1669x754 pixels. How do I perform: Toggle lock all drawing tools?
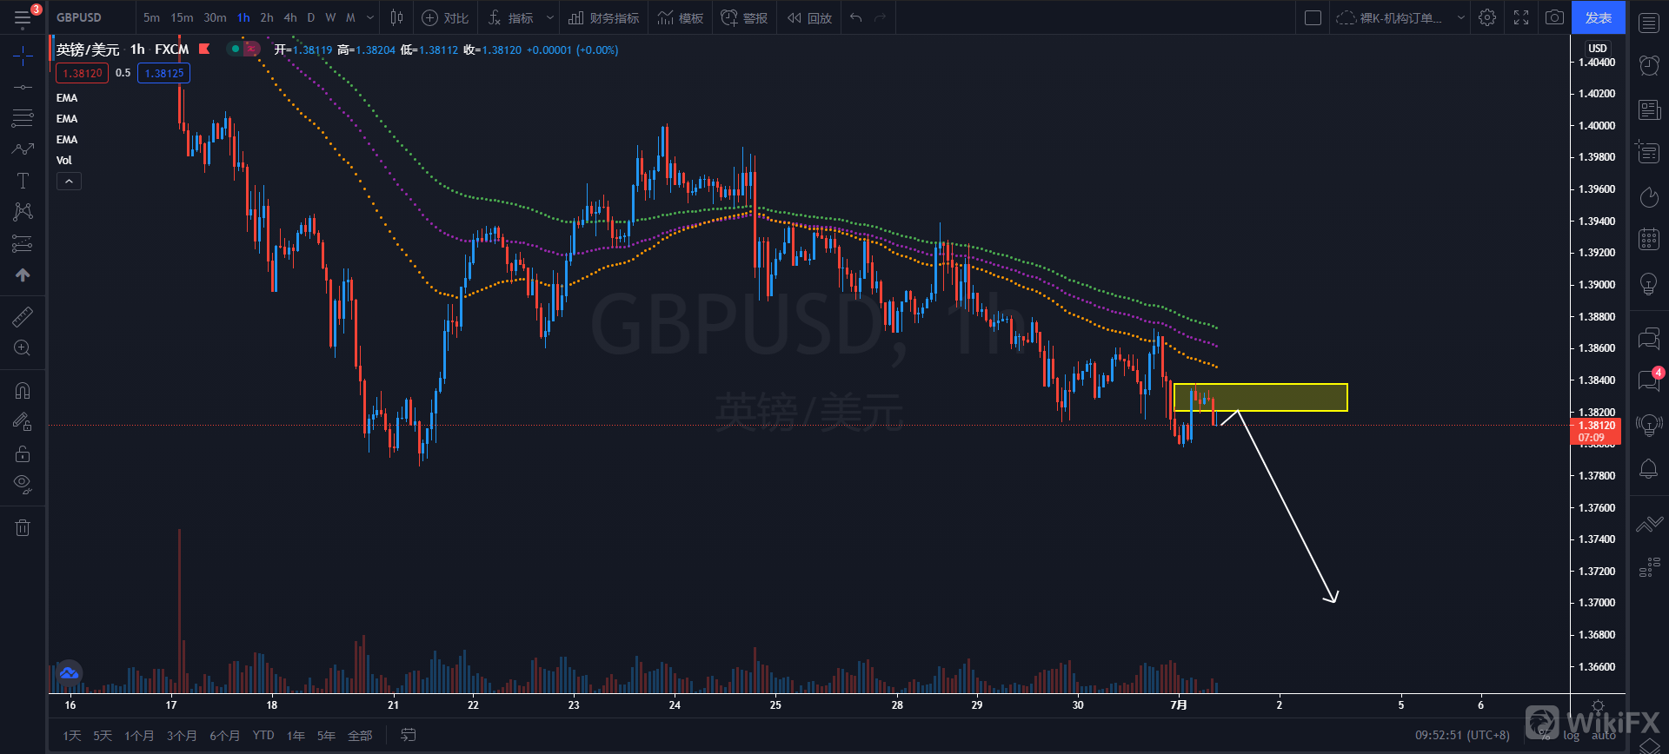(x=23, y=453)
